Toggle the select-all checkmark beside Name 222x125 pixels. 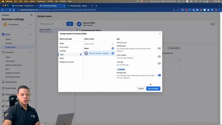click(113, 49)
